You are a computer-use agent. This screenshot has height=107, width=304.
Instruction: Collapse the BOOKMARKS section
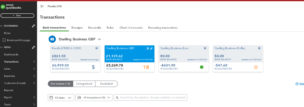pyautogui.click(x=1, y=26)
